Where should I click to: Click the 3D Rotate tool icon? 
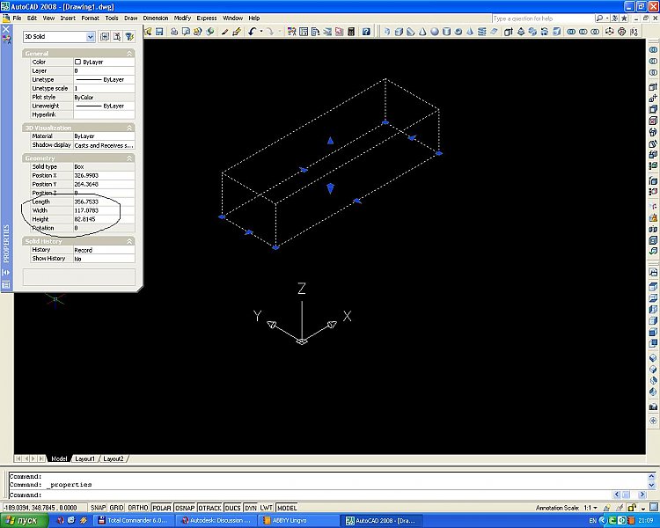[621, 32]
